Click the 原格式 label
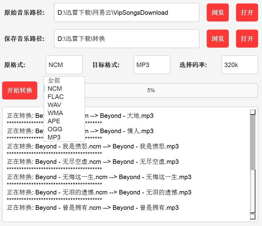The width and height of the screenshot is (262, 226). tap(15, 65)
